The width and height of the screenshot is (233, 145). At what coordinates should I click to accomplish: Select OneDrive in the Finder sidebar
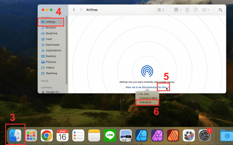click(x=52, y=33)
